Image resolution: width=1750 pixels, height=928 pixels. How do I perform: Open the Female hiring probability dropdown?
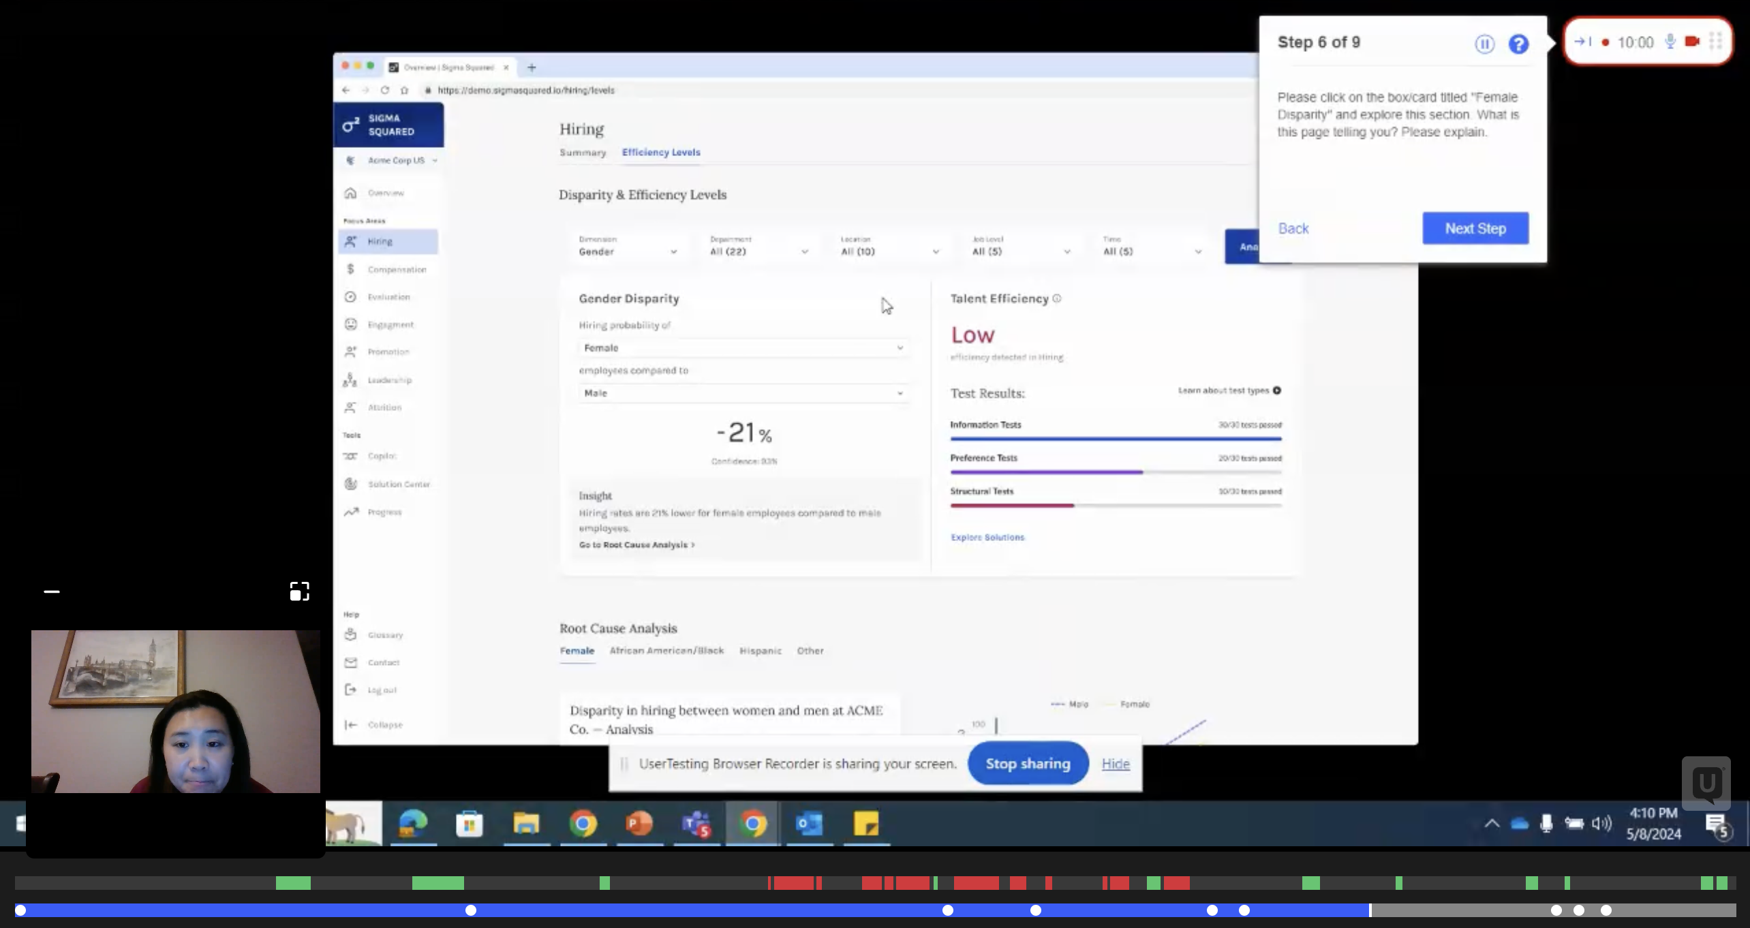pyautogui.click(x=743, y=347)
